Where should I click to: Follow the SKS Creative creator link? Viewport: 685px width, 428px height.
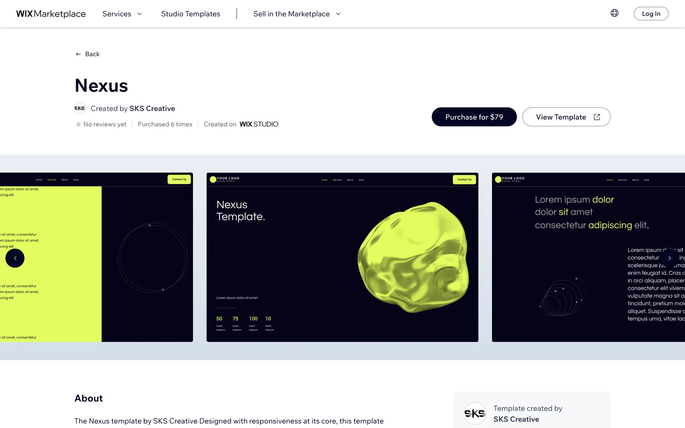point(152,108)
